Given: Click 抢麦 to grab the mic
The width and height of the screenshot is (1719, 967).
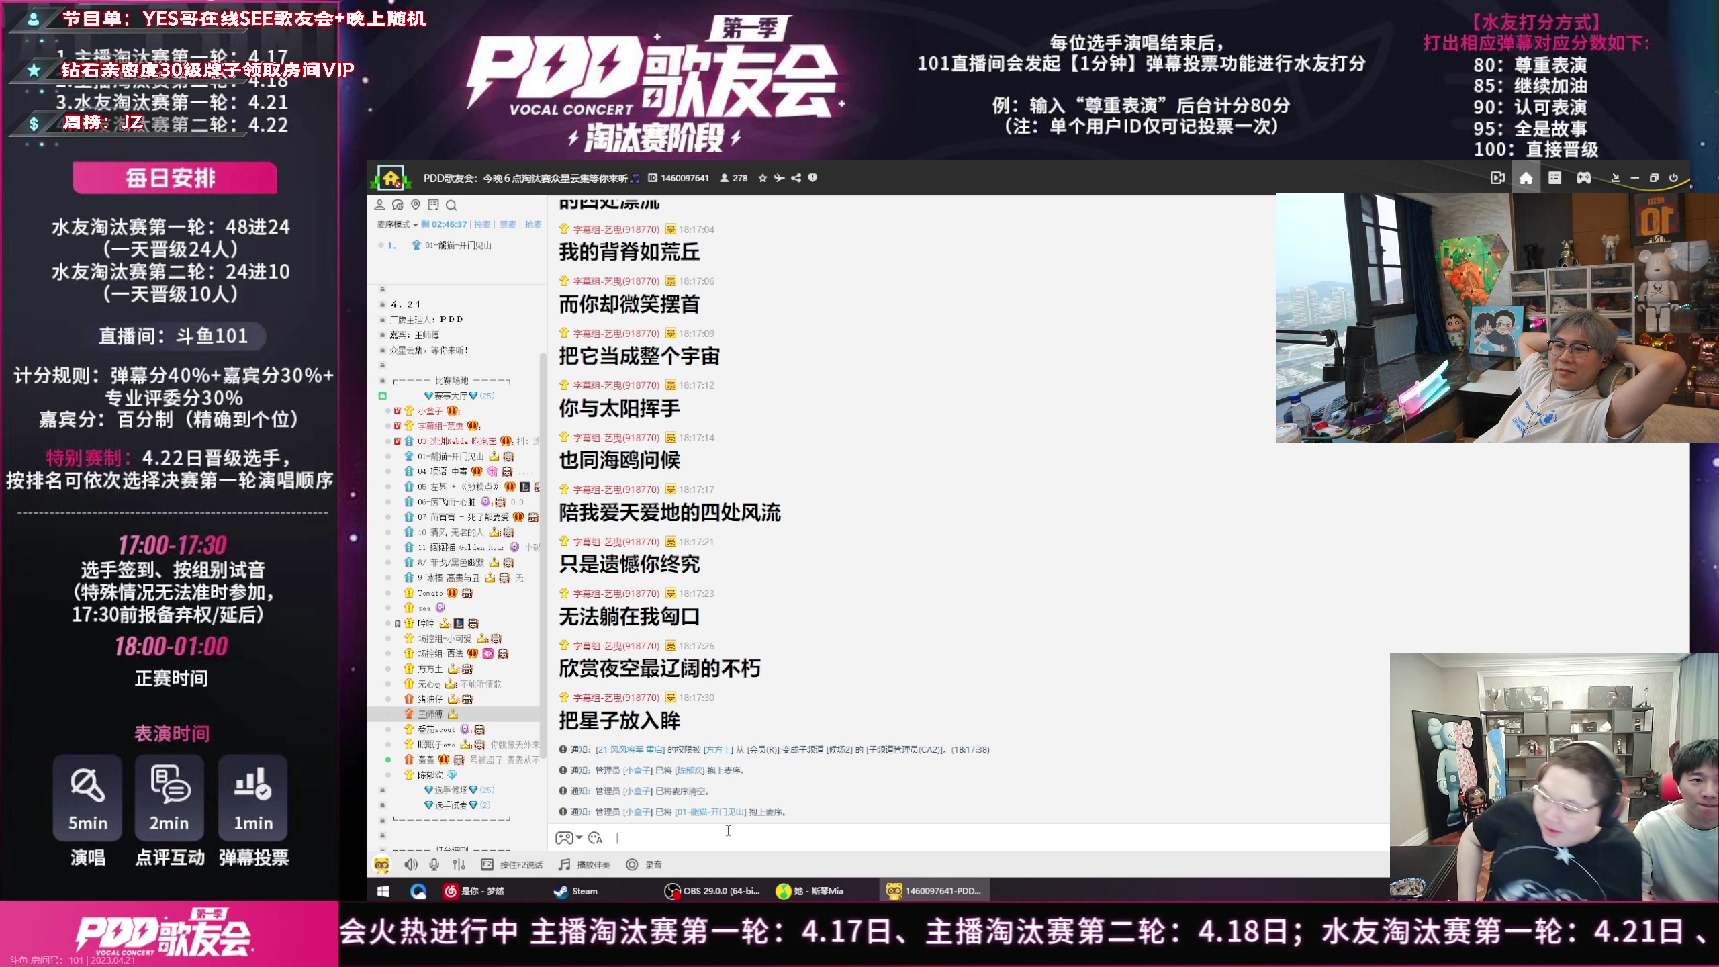Looking at the screenshot, I should (x=533, y=224).
